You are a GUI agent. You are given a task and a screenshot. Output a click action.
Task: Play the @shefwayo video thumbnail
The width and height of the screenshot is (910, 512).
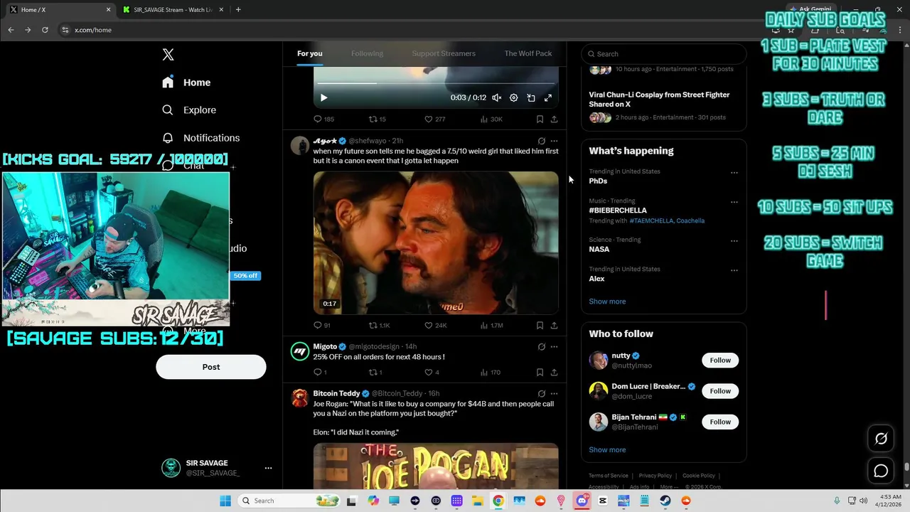[436, 242]
